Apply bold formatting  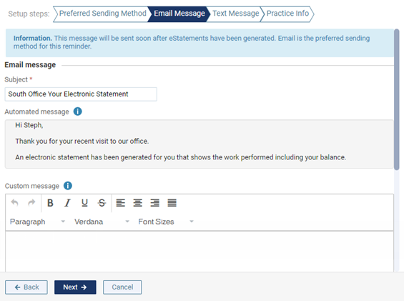50,203
